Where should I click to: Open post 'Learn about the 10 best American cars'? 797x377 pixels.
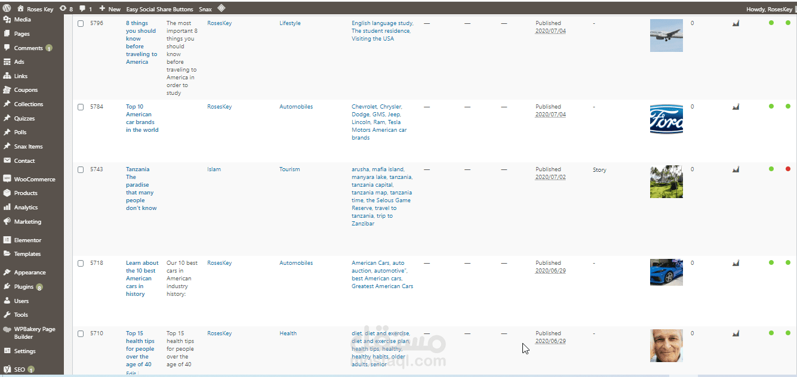[x=142, y=279]
